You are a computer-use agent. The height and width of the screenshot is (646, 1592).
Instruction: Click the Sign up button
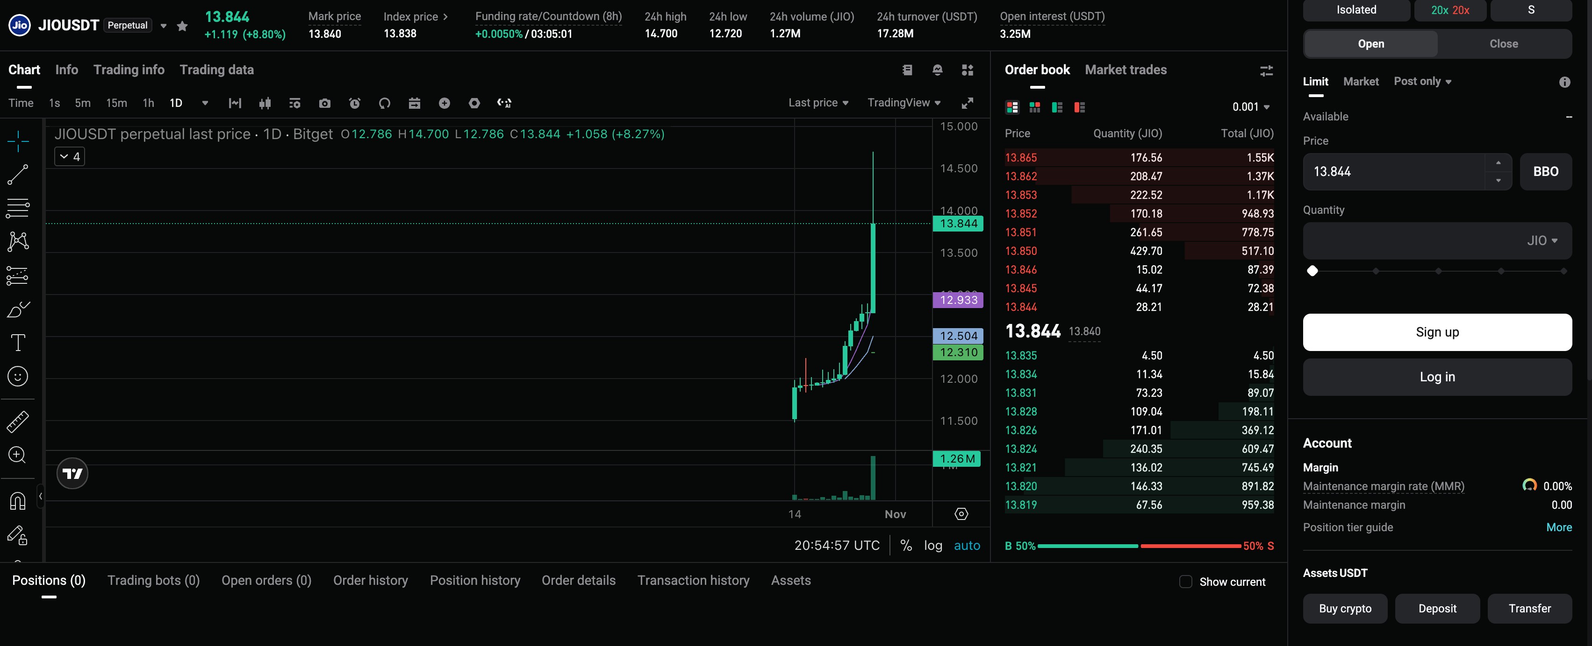tap(1437, 332)
